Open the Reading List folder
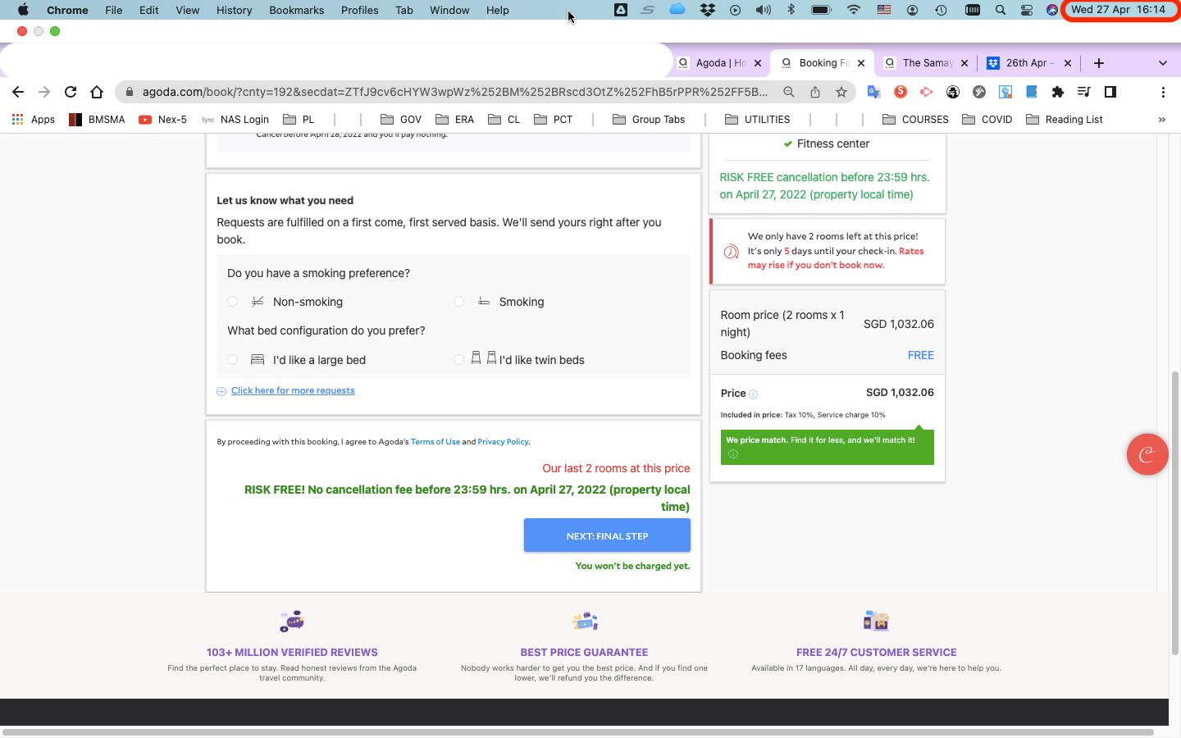This screenshot has height=738, width=1181. [x=1065, y=120]
